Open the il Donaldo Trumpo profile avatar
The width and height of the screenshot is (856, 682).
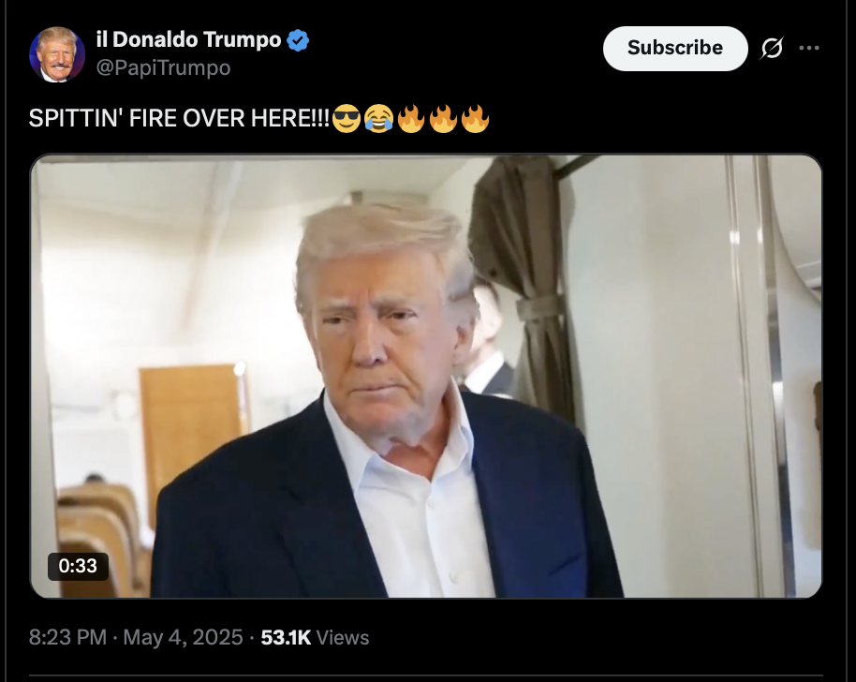pos(57,54)
